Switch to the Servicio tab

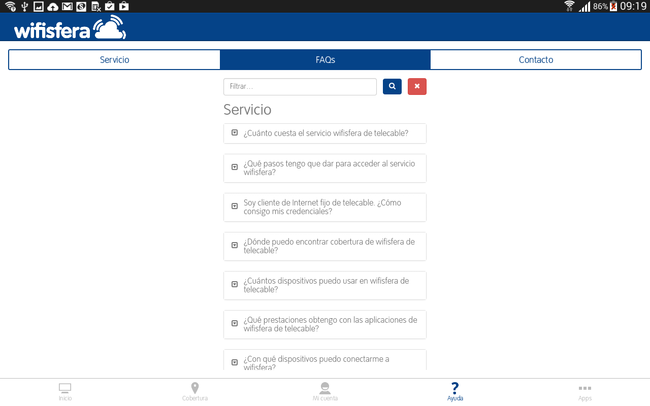[114, 60]
